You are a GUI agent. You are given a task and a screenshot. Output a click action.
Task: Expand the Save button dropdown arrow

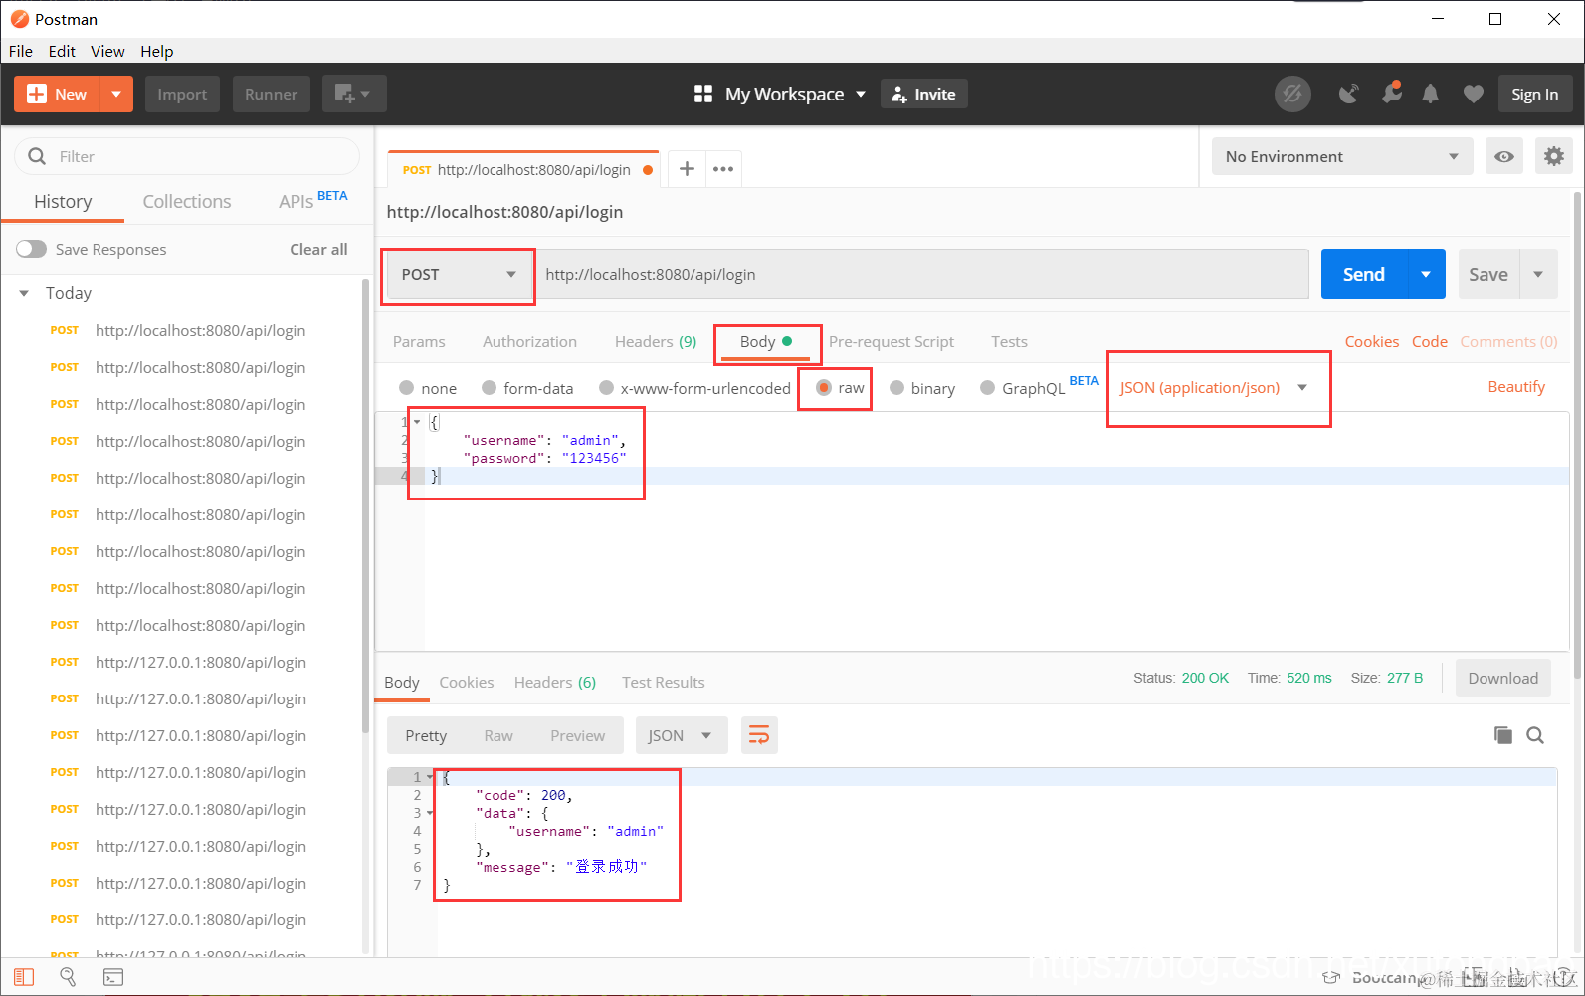(1538, 275)
